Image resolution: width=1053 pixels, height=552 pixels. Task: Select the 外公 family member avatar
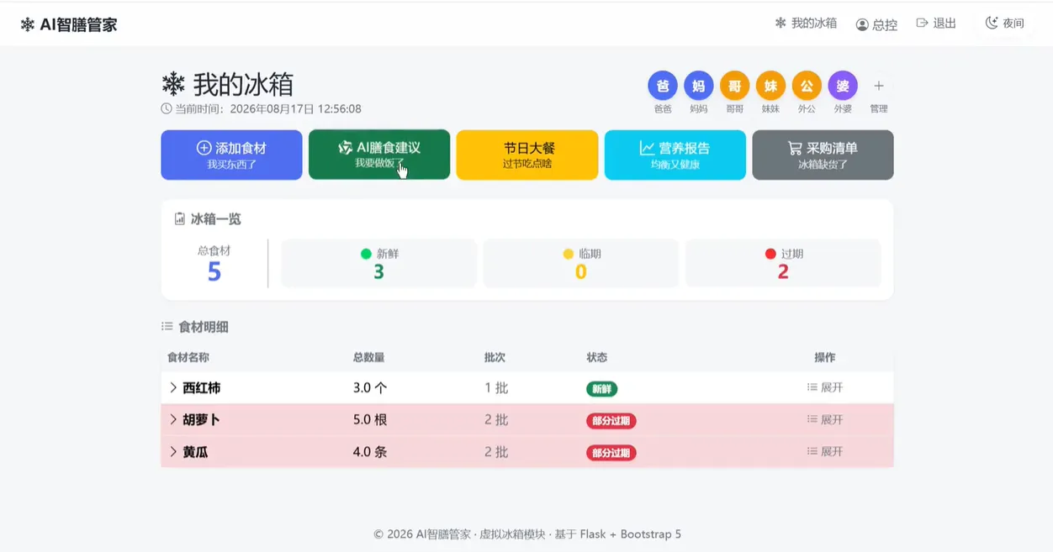807,86
